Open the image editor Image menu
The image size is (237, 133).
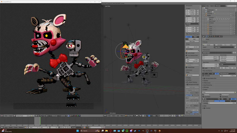point(10,116)
